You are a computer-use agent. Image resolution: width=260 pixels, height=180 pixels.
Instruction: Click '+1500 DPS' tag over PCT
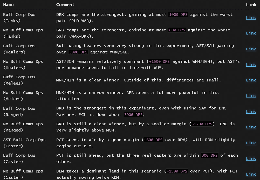tap(177, 171)
